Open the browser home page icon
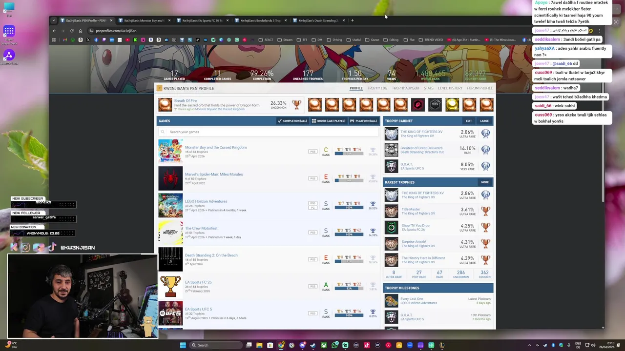Viewport: 625px width, 351px height. [81, 31]
